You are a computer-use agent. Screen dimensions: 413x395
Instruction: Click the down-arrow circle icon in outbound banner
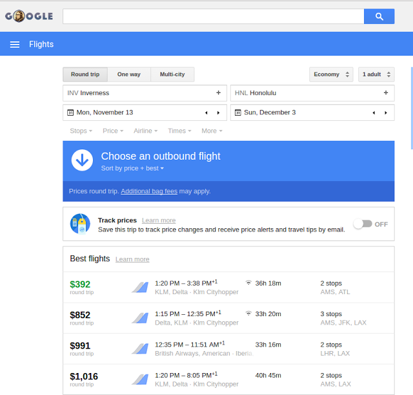tap(82, 160)
